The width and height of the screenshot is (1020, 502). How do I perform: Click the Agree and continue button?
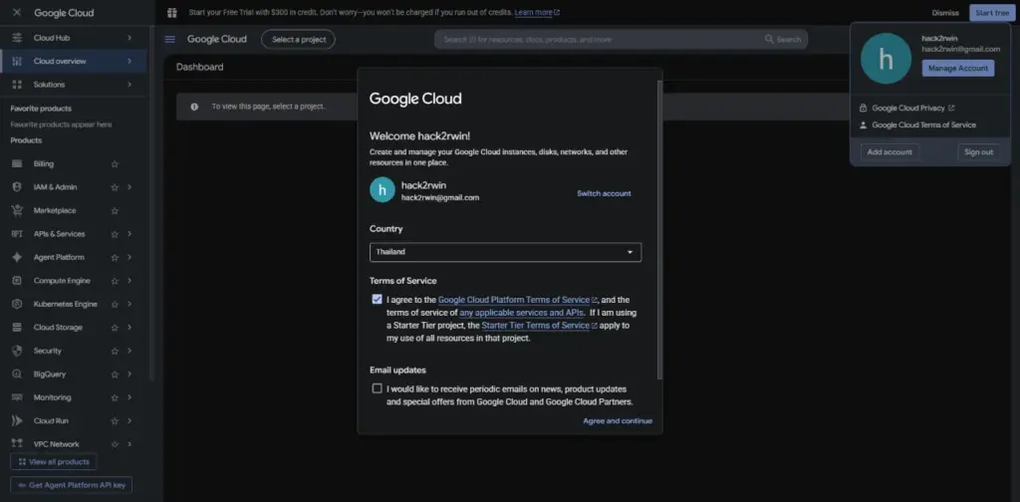pyautogui.click(x=618, y=420)
